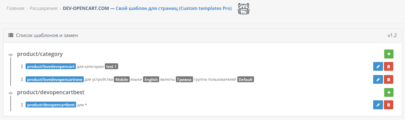The image size is (405, 120).
Task: Click the DEV crab logo icon
Action: coord(244,9)
